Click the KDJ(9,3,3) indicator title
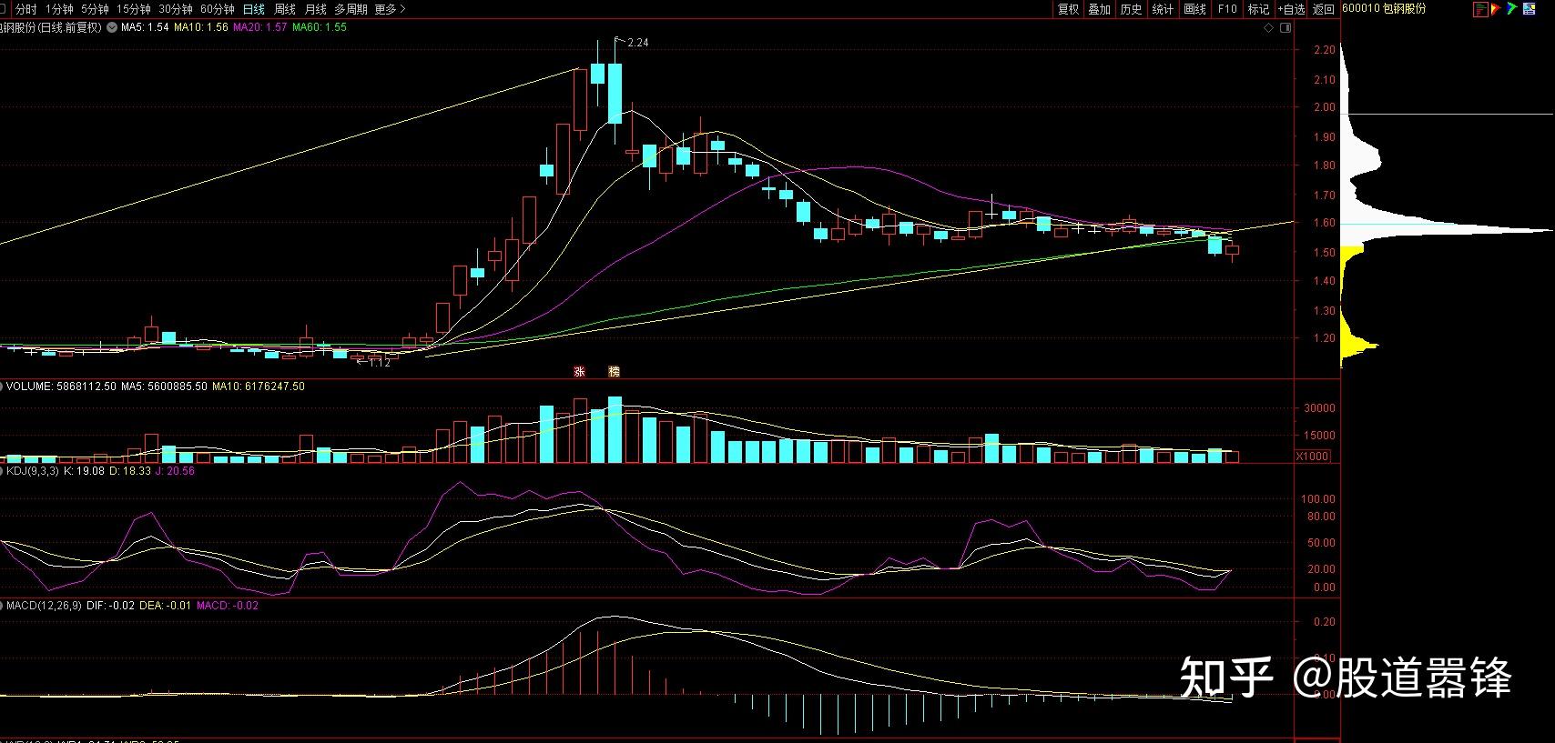 (33, 471)
